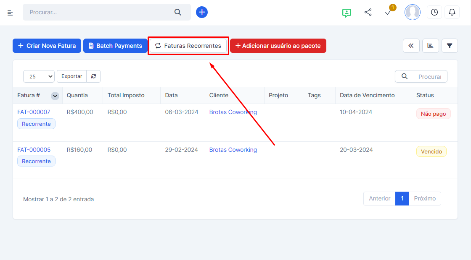The image size is (471, 260).
Task: Open the filter funnel button
Action: pyautogui.click(x=450, y=46)
